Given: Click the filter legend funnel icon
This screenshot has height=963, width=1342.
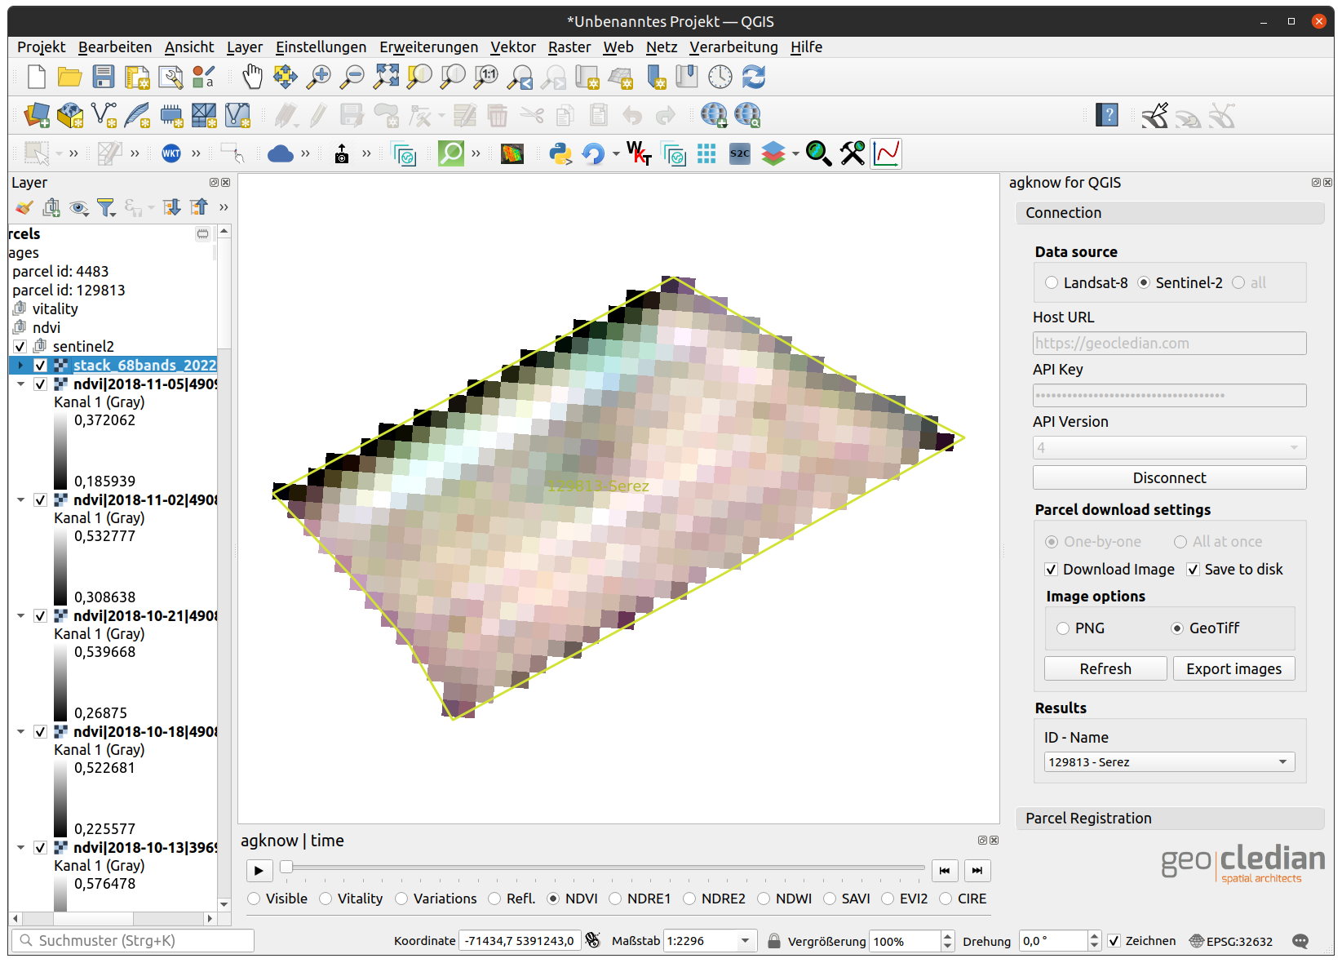Looking at the screenshot, I should click(x=106, y=208).
